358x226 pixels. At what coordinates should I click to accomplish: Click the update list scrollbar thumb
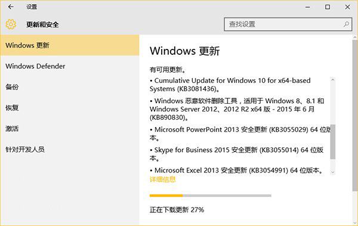click(x=333, y=141)
